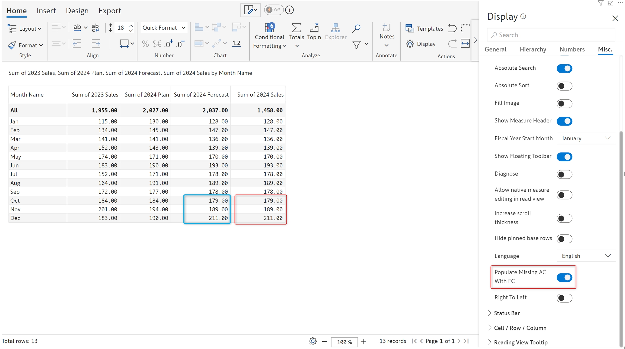The height and width of the screenshot is (349, 625).
Task: Expand the Status Bar section
Action: click(506, 313)
